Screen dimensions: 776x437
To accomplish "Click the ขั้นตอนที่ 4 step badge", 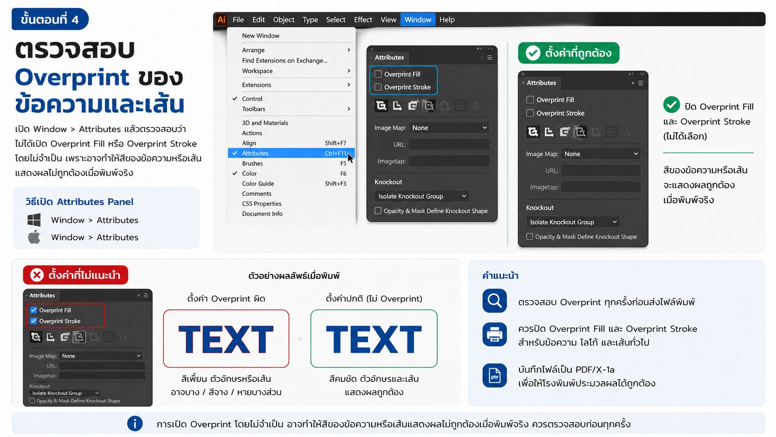I will (50, 19).
